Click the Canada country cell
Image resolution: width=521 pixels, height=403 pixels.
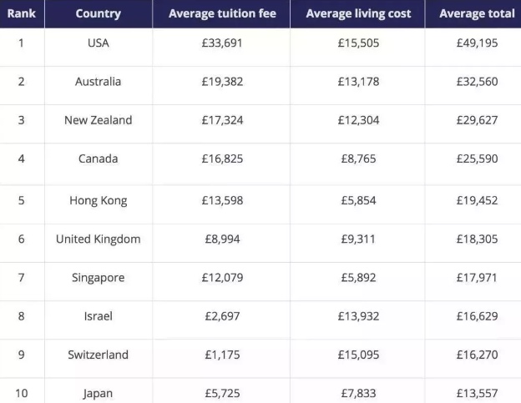click(x=98, y=159)
